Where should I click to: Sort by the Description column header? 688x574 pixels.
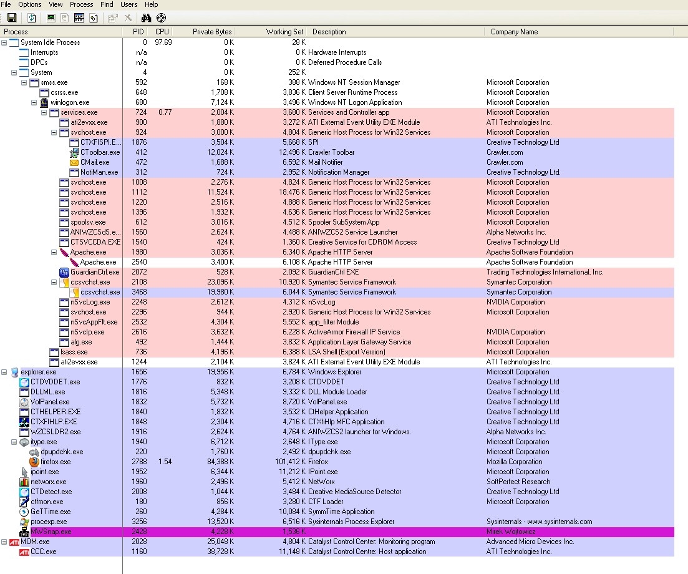(396, 32)
